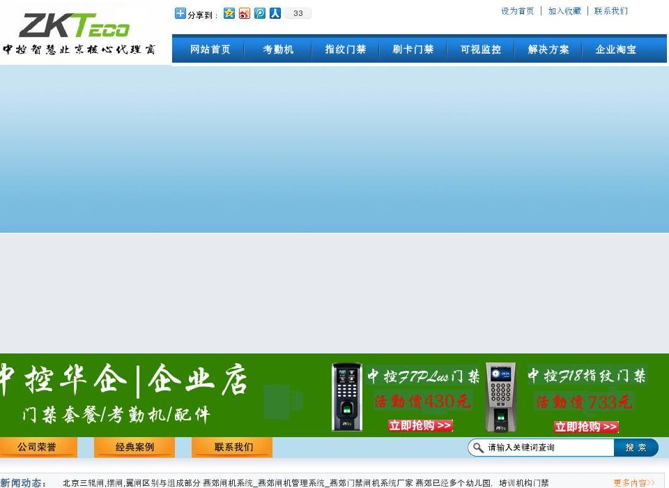The height and width of the screenshot is (488, 669).
Task: Click 门禁套餐/考勤机/配件 banner subtitle
Action: tap(116, 414)
